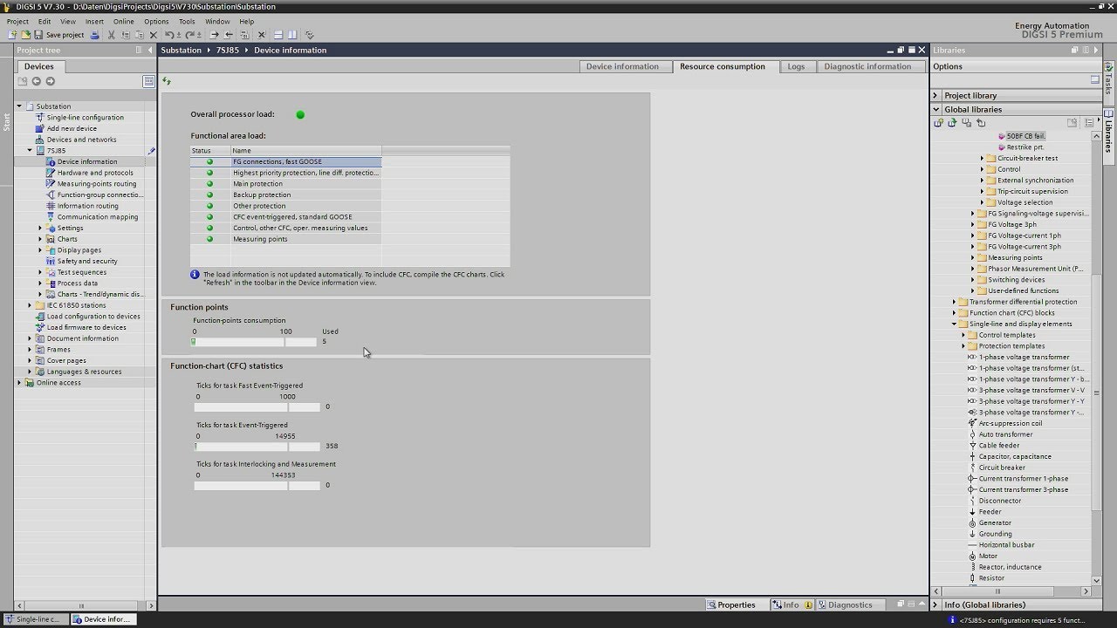This screenshot has height=628, width=1117.
Task: Collapse Single-line and display elements folder
Action: point(954,324)
